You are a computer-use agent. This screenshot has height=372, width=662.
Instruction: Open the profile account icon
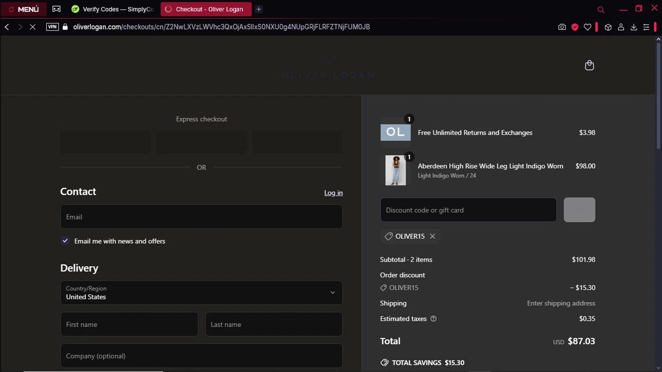pos(621,27)
